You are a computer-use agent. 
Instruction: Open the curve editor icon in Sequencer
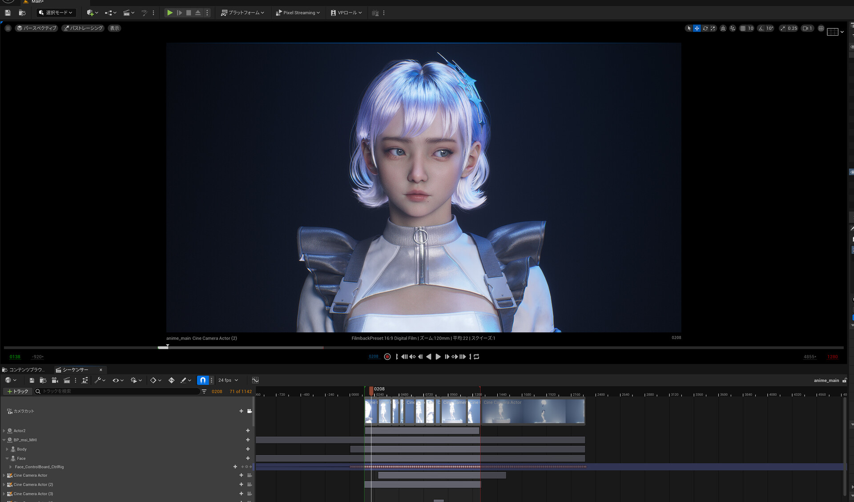click(x=255, y=380)
